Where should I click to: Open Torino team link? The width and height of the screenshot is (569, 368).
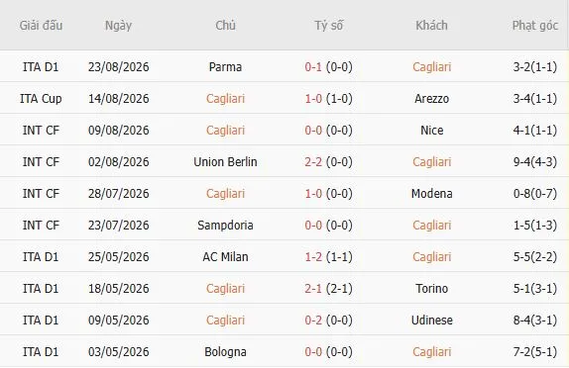432,289
